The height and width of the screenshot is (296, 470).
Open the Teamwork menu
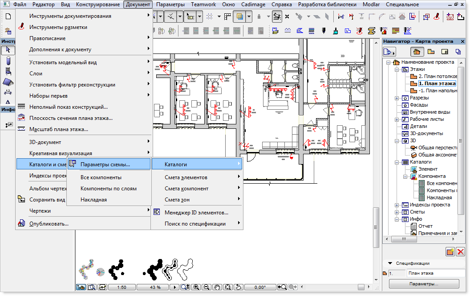(x=203, y=4)
